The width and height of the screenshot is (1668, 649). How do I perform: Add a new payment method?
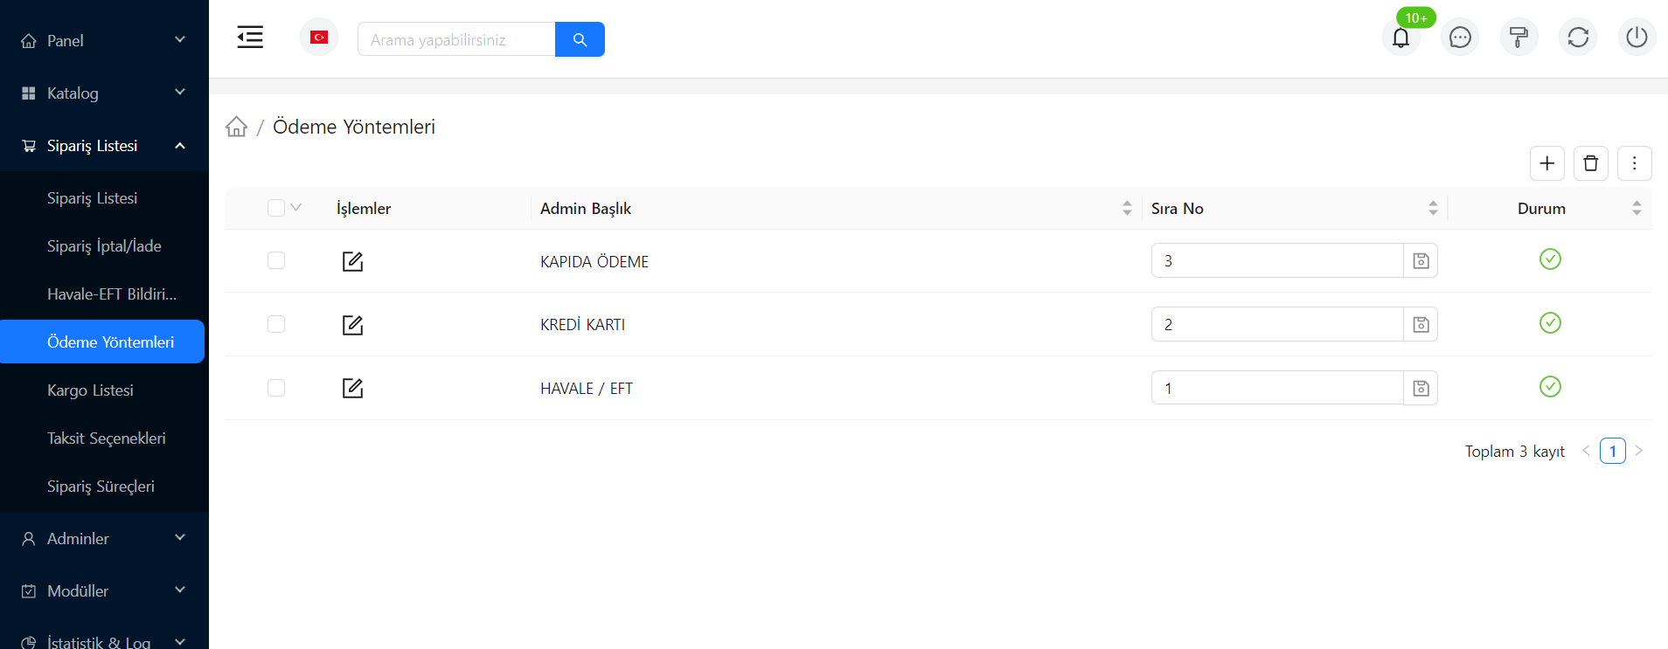point(1546,163)
